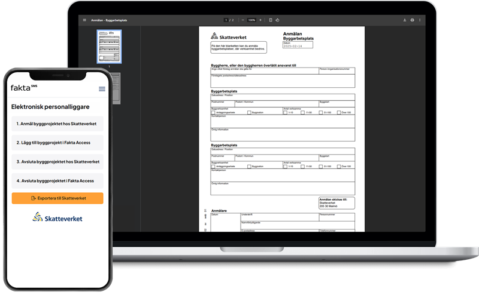The image size is (479, 295).
Task: Click the page number field in toolbar
Action: pyautogui.click(x=226, y=20)
